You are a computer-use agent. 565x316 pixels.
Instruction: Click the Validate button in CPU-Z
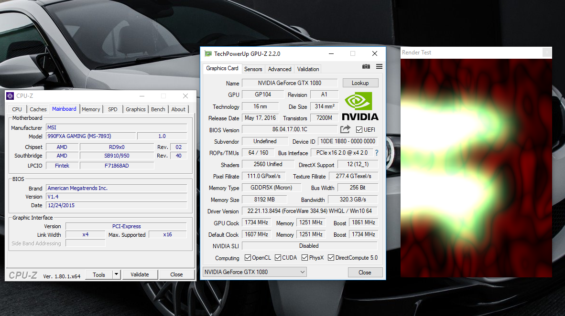tap(140, 274)
